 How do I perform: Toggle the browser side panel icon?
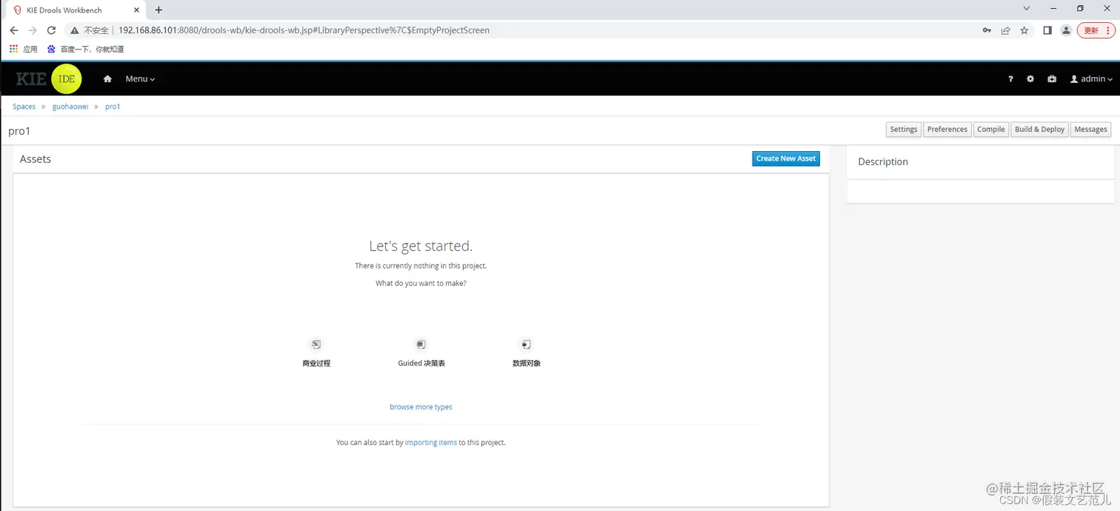click(1047, 30)
